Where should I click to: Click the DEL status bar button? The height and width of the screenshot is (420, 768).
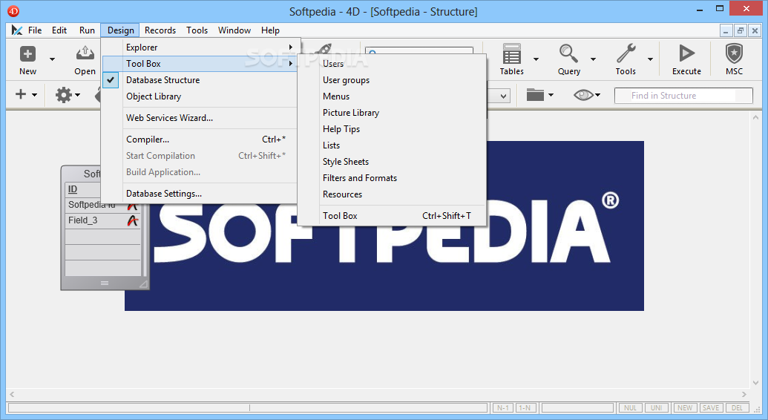click(x=737, y=407)
